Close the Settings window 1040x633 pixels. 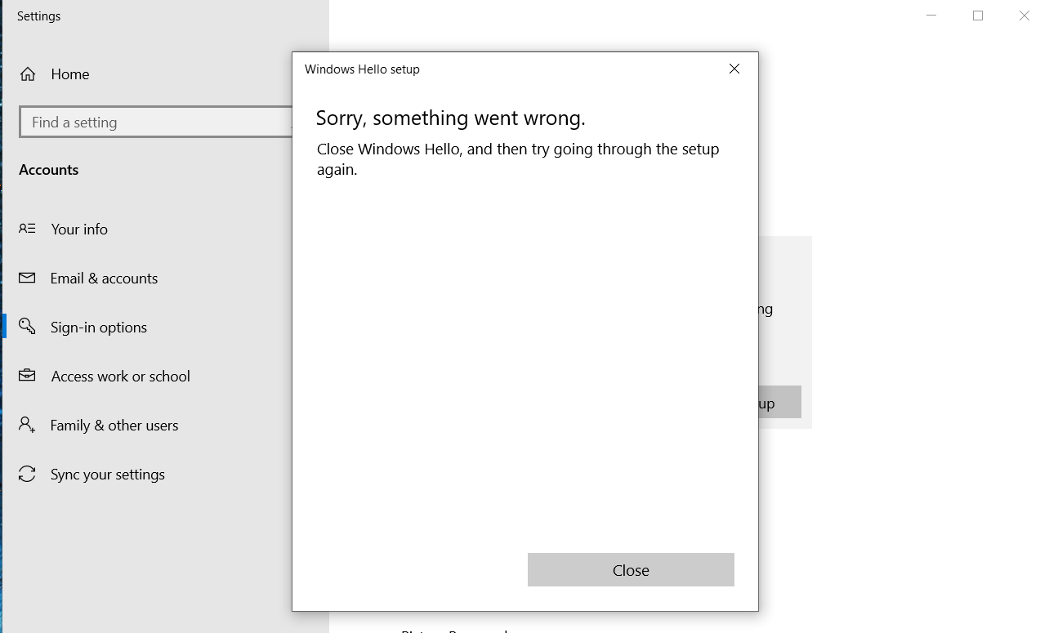tap(1024, 16)
